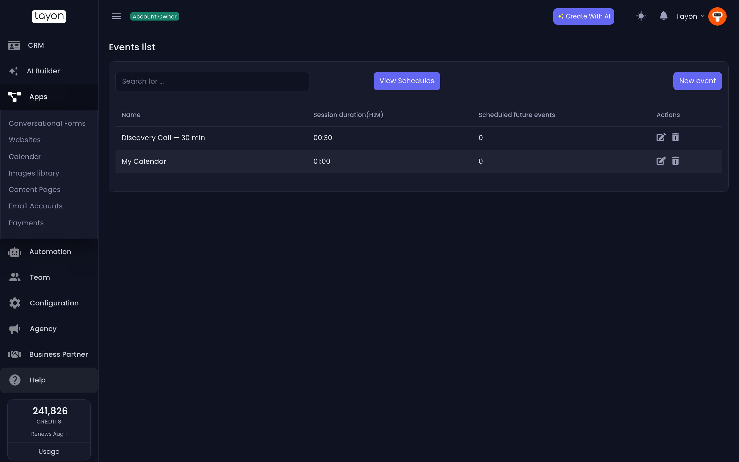Open Payments submenu item
Screen dimensions: 739x462
click(26, 223)
